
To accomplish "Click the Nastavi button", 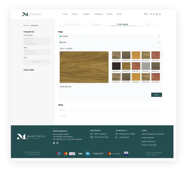I will [x=157, y=95].
